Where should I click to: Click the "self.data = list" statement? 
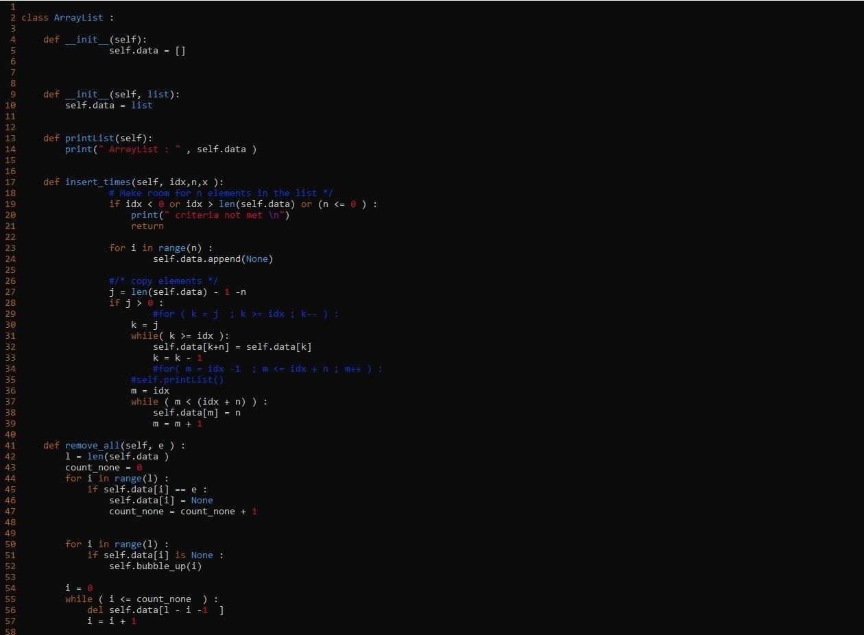(x=109, y=106)
